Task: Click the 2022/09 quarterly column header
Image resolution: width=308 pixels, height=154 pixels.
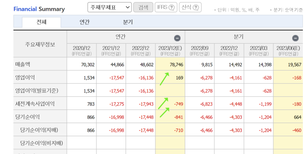Action: pos(200,50)
